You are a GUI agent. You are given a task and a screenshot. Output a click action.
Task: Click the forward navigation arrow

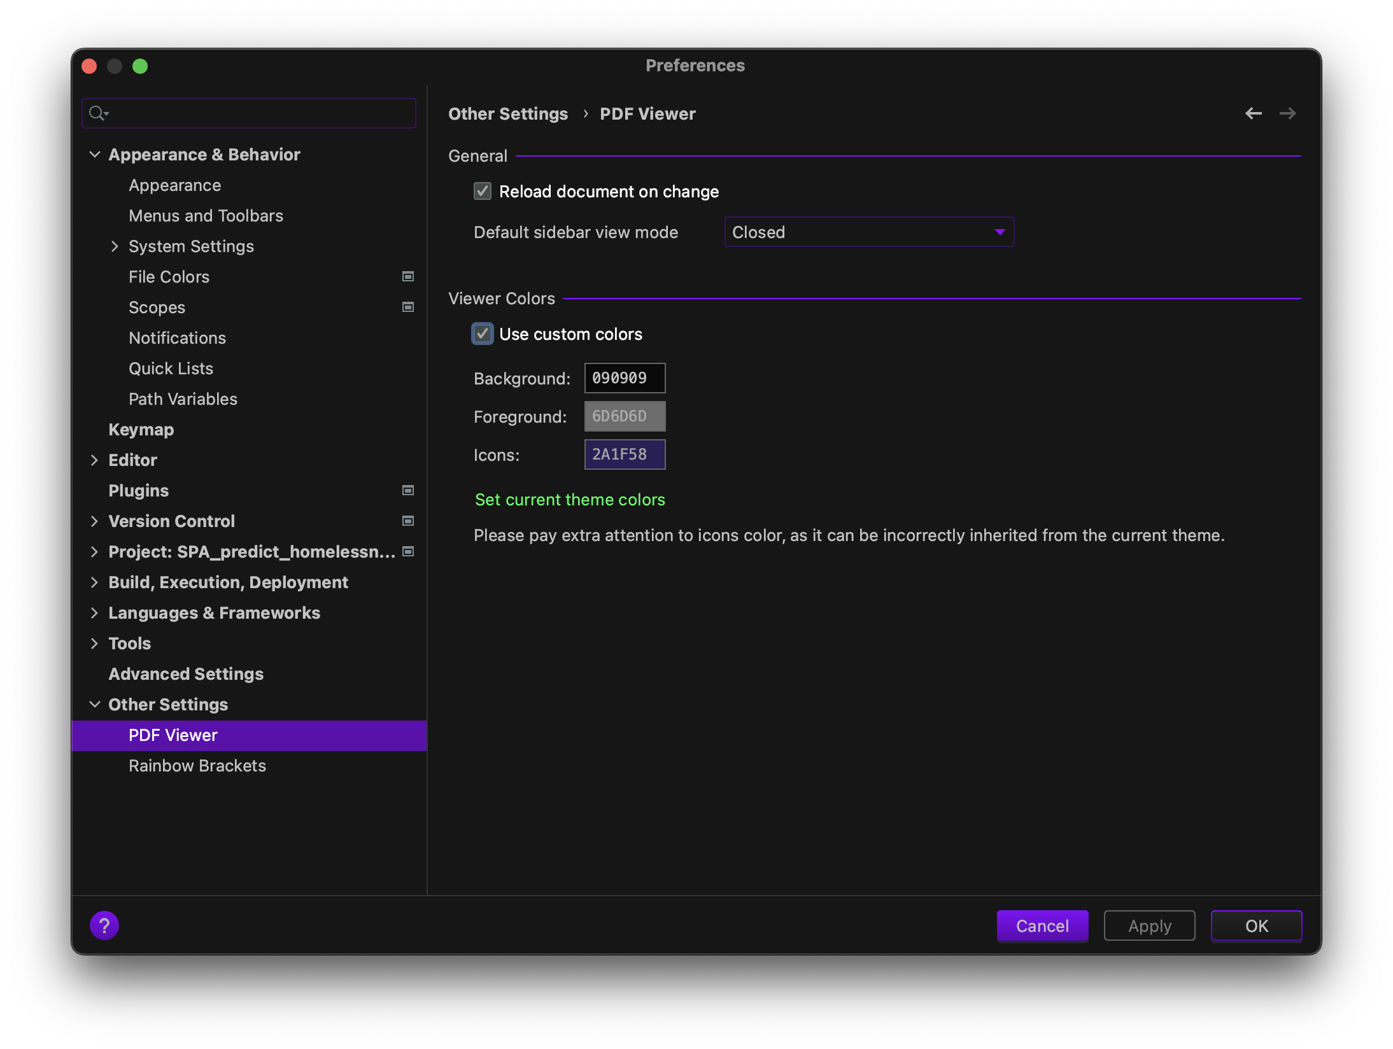(x=1287, y=113)
